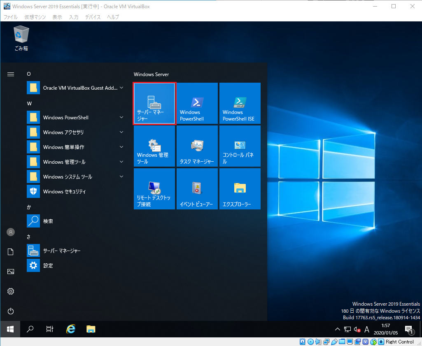
Task: Click the letter W app list header
Action: [29, 104]
